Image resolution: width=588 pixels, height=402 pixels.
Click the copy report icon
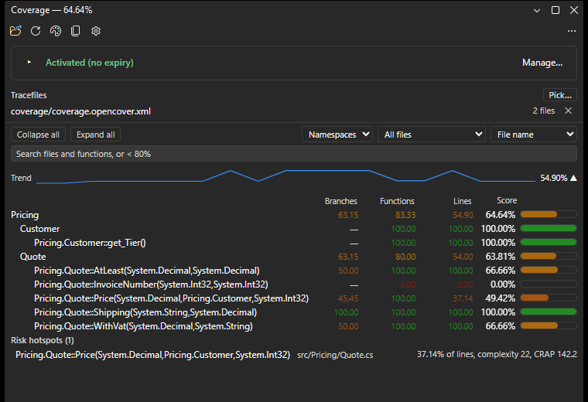(75, 31)
